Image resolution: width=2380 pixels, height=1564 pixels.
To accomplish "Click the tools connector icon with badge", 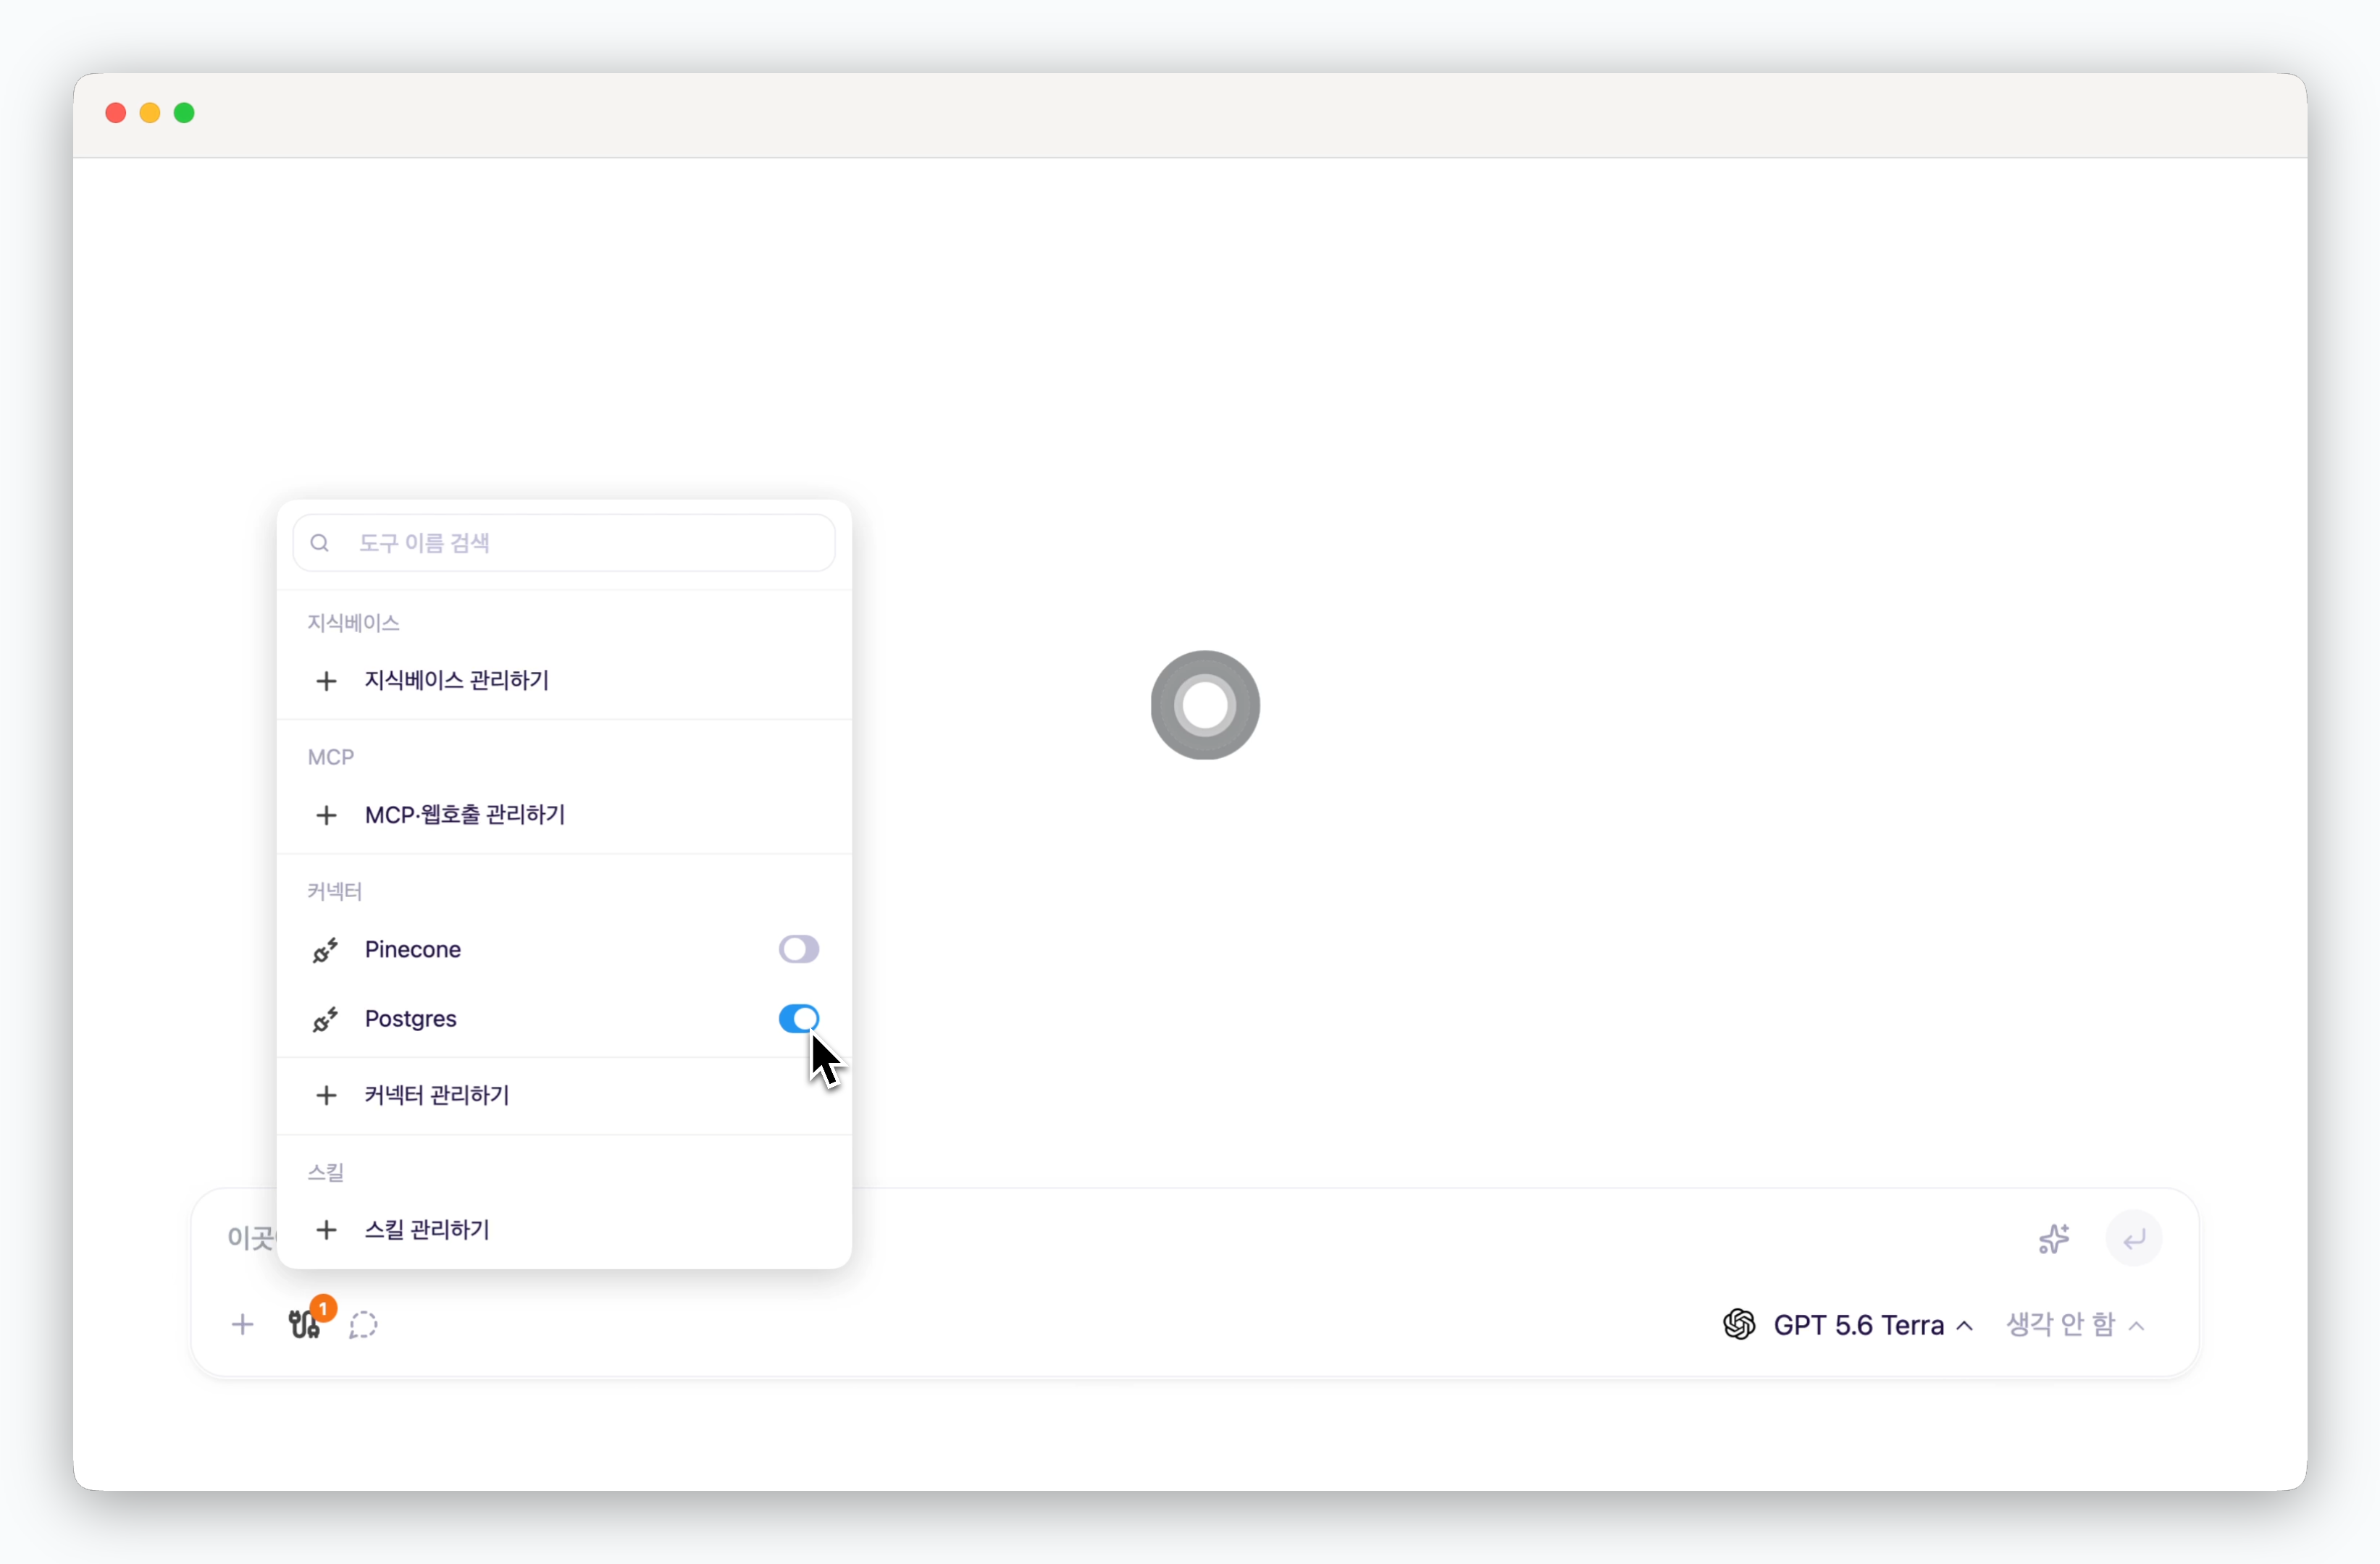I will point(305,1324).
